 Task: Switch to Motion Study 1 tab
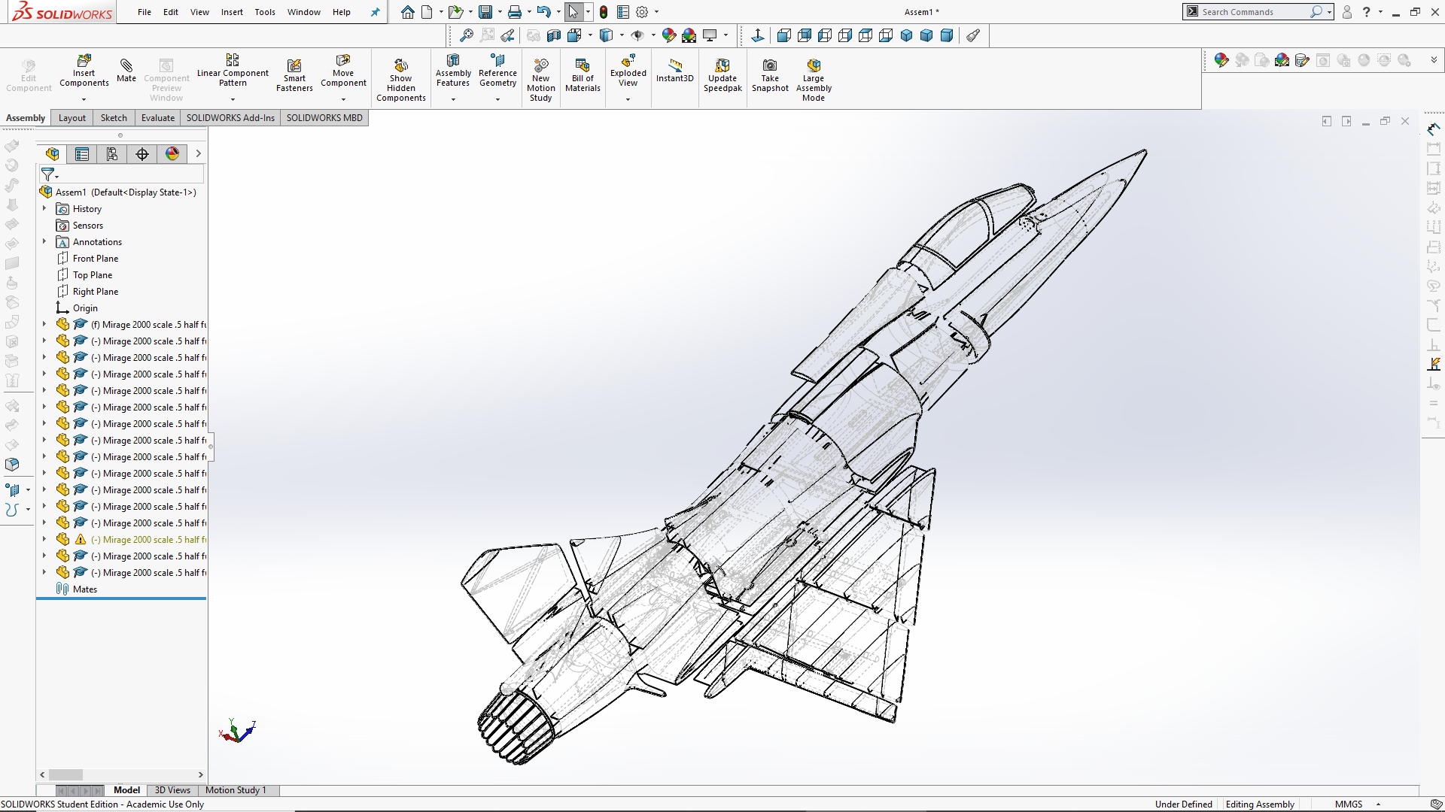236,790
